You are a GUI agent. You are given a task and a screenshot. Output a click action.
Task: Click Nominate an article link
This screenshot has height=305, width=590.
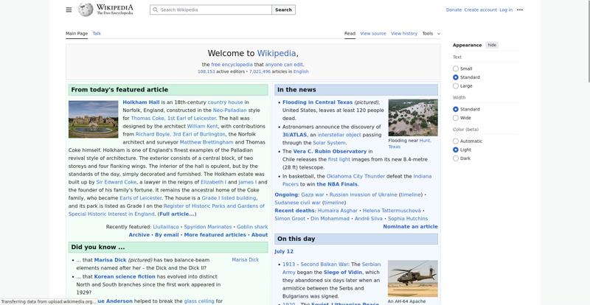(410, 226)
